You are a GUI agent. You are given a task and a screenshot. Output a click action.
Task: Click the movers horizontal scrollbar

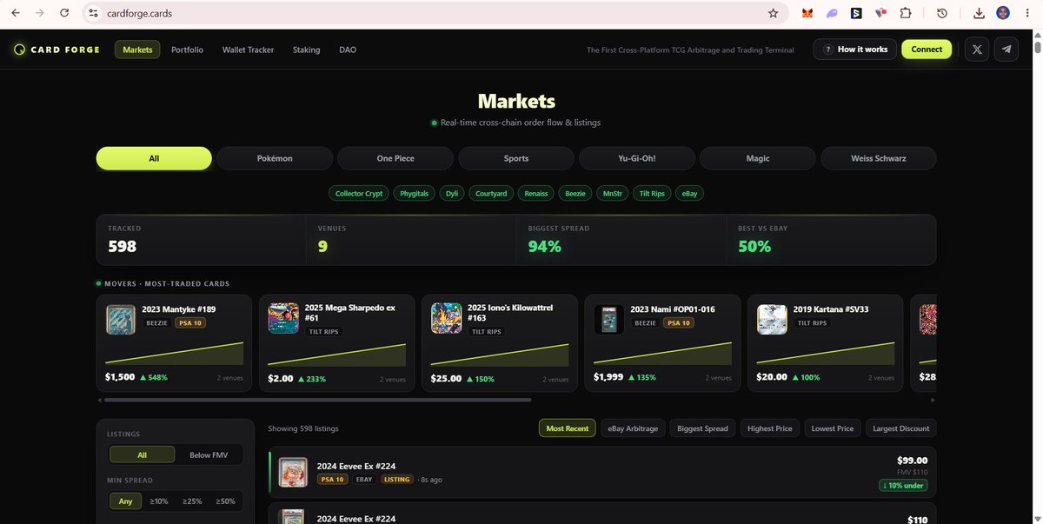click(318, 400)
